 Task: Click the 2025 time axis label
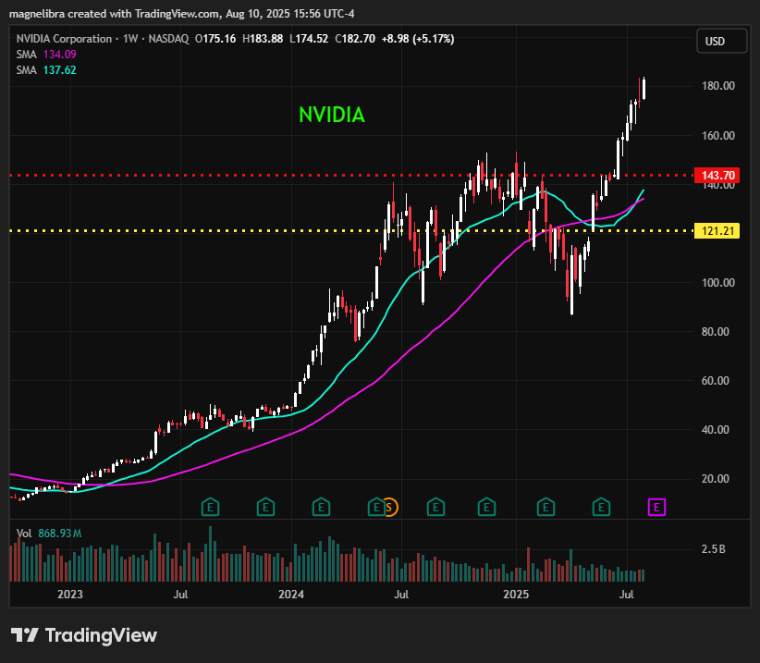(x=516, y=595)
